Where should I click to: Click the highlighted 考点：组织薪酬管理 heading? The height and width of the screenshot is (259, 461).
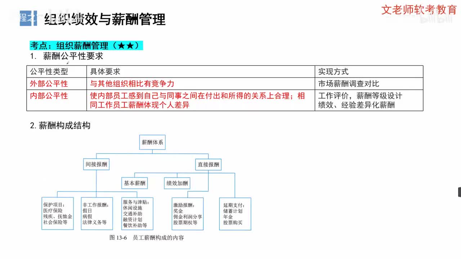tap(87, 46)
